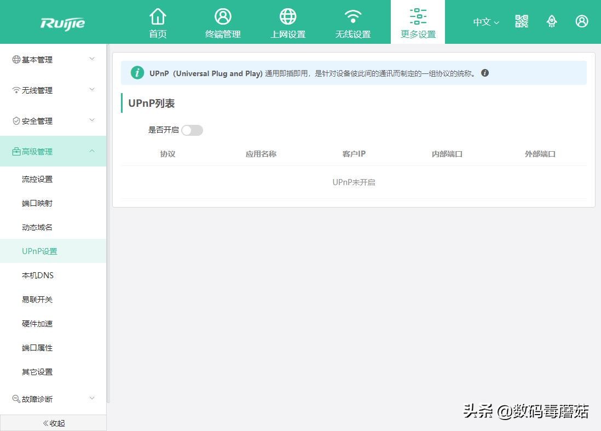Click the 终端管理 terminal management icon

point(223,22)
